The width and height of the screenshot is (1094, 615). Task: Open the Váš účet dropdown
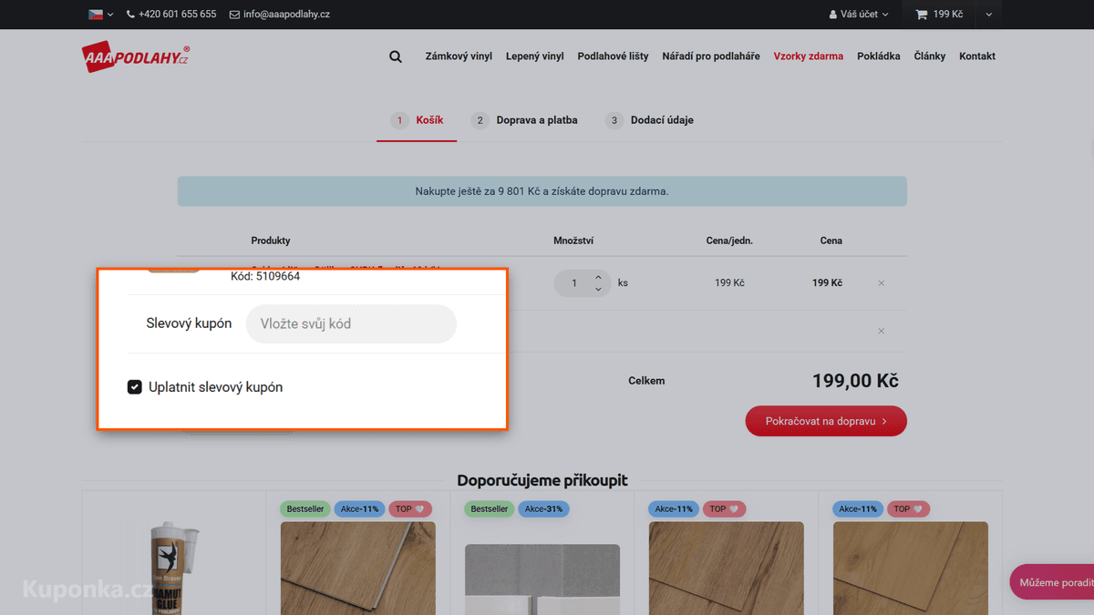pyautogui.click(x=859, y=15)
